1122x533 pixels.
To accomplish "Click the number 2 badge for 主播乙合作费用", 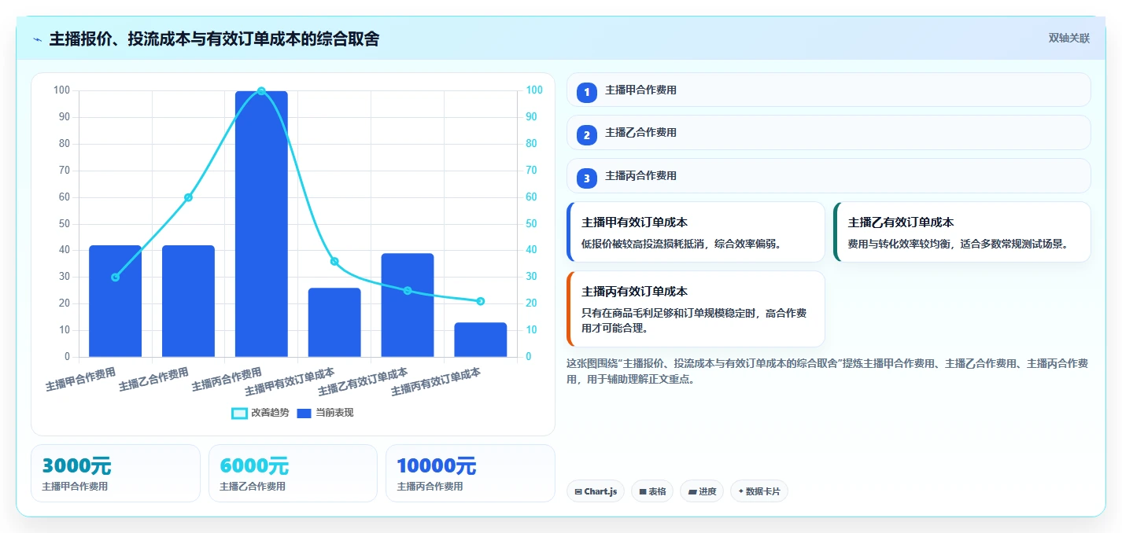I will click(587, 135).
